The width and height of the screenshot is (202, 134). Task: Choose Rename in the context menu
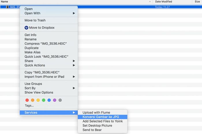[49, 39]
